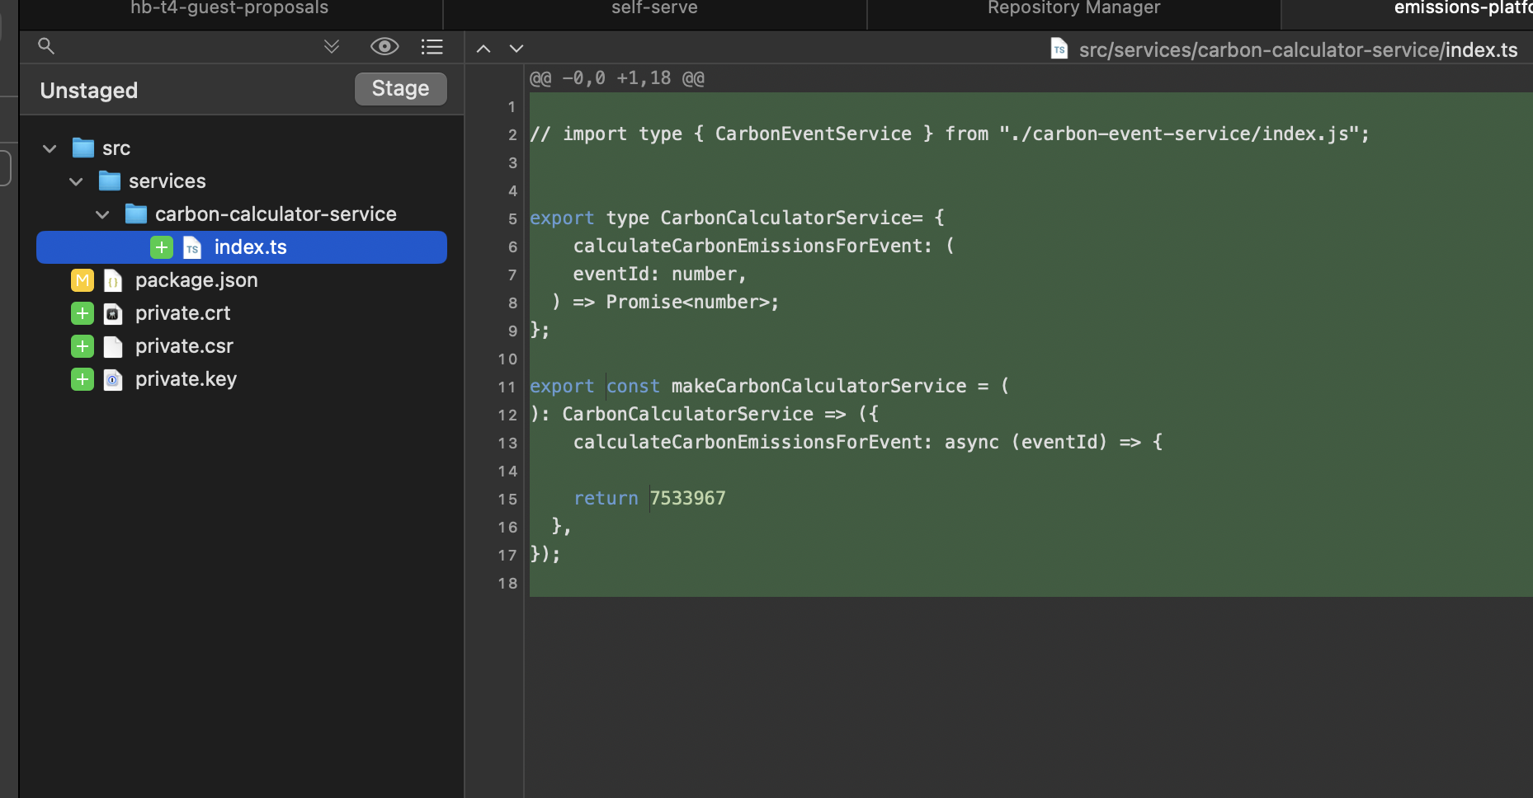
Task: Click the green added badge on index.ts
Action: pos(162,247)
